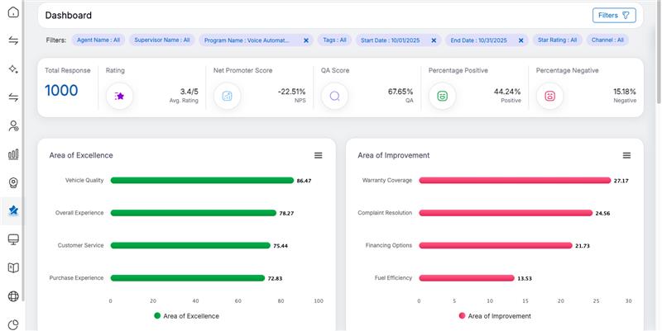Click the sparkle AI icon in sidebar

12,69
